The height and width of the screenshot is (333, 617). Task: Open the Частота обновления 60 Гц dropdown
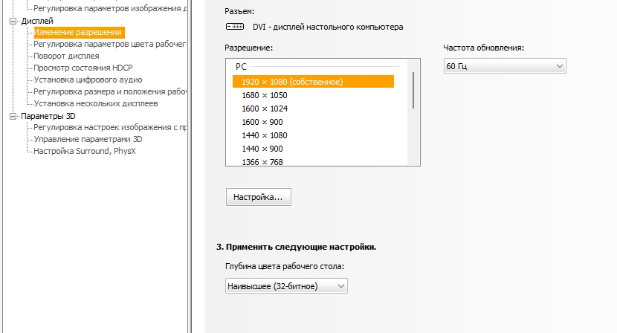coord(505,67)
